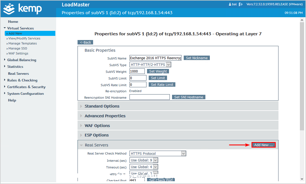Viewport: 306px width, 184px height.
Task: Open the Interval (sec) dropdown
Action: coord(144,160)
